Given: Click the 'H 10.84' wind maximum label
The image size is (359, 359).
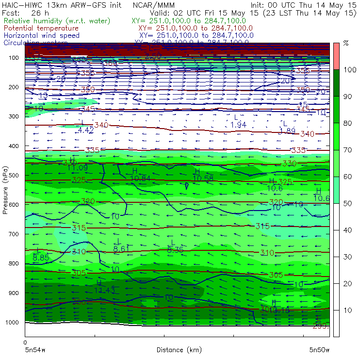Looking at the screenshot, I should click(x=140, y=175).
